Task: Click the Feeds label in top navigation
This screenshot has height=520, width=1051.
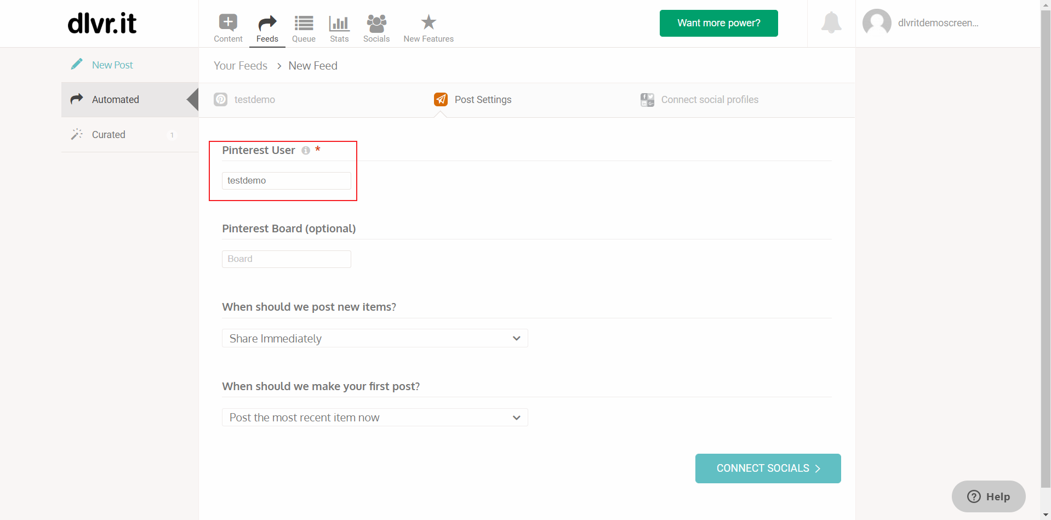Action: (x=267, y=39)
